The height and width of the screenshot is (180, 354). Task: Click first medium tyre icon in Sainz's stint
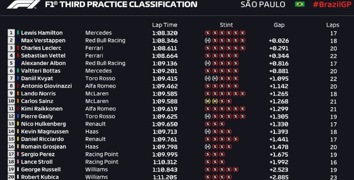click(207, 101)
